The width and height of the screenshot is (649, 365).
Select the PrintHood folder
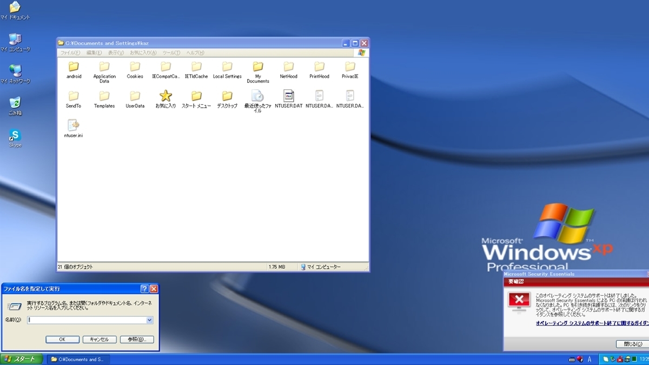[x=319, y=70]
